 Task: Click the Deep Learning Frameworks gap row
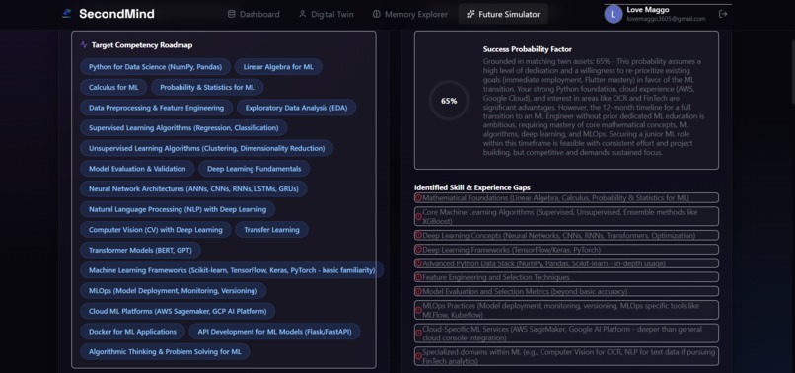566,250
